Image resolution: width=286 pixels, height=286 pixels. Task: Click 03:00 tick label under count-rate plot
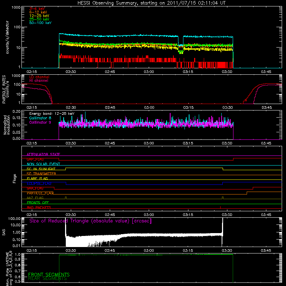click(149, 72)
